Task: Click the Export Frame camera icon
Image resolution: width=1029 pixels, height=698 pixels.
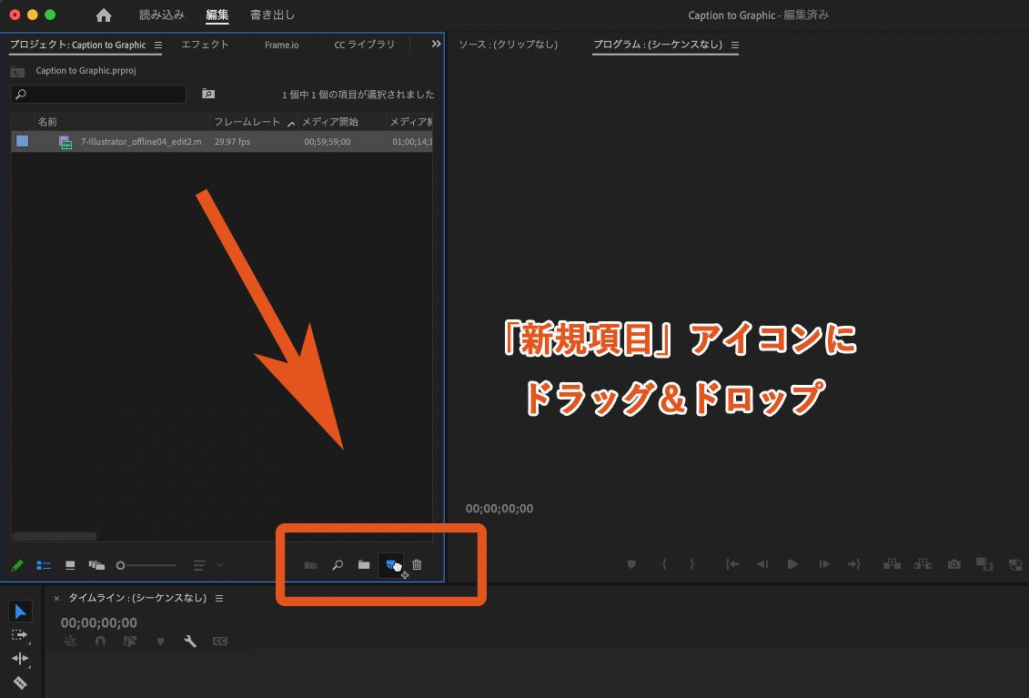Action: tap(954, 564)
